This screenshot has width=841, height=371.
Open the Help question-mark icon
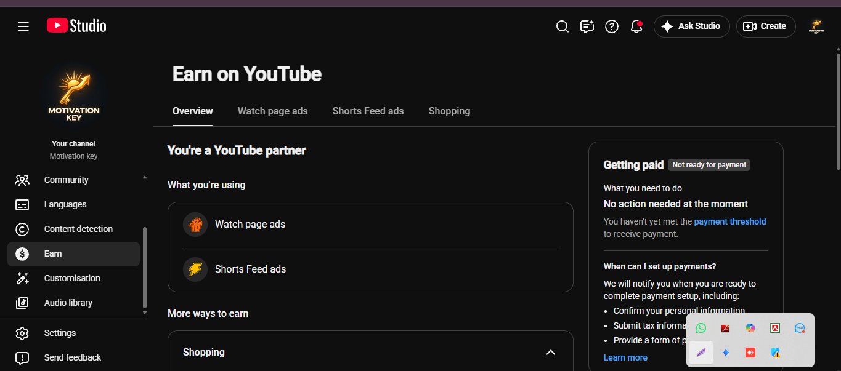[611, 26]
